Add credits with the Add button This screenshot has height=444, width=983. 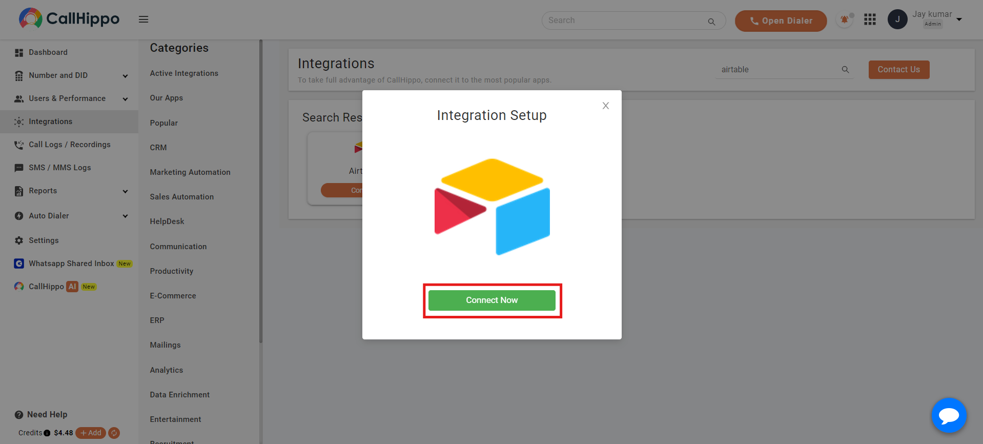point(91,433)
